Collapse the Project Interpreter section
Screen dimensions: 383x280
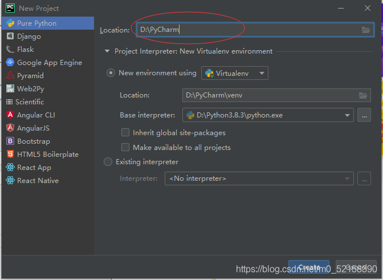[107, 51]
